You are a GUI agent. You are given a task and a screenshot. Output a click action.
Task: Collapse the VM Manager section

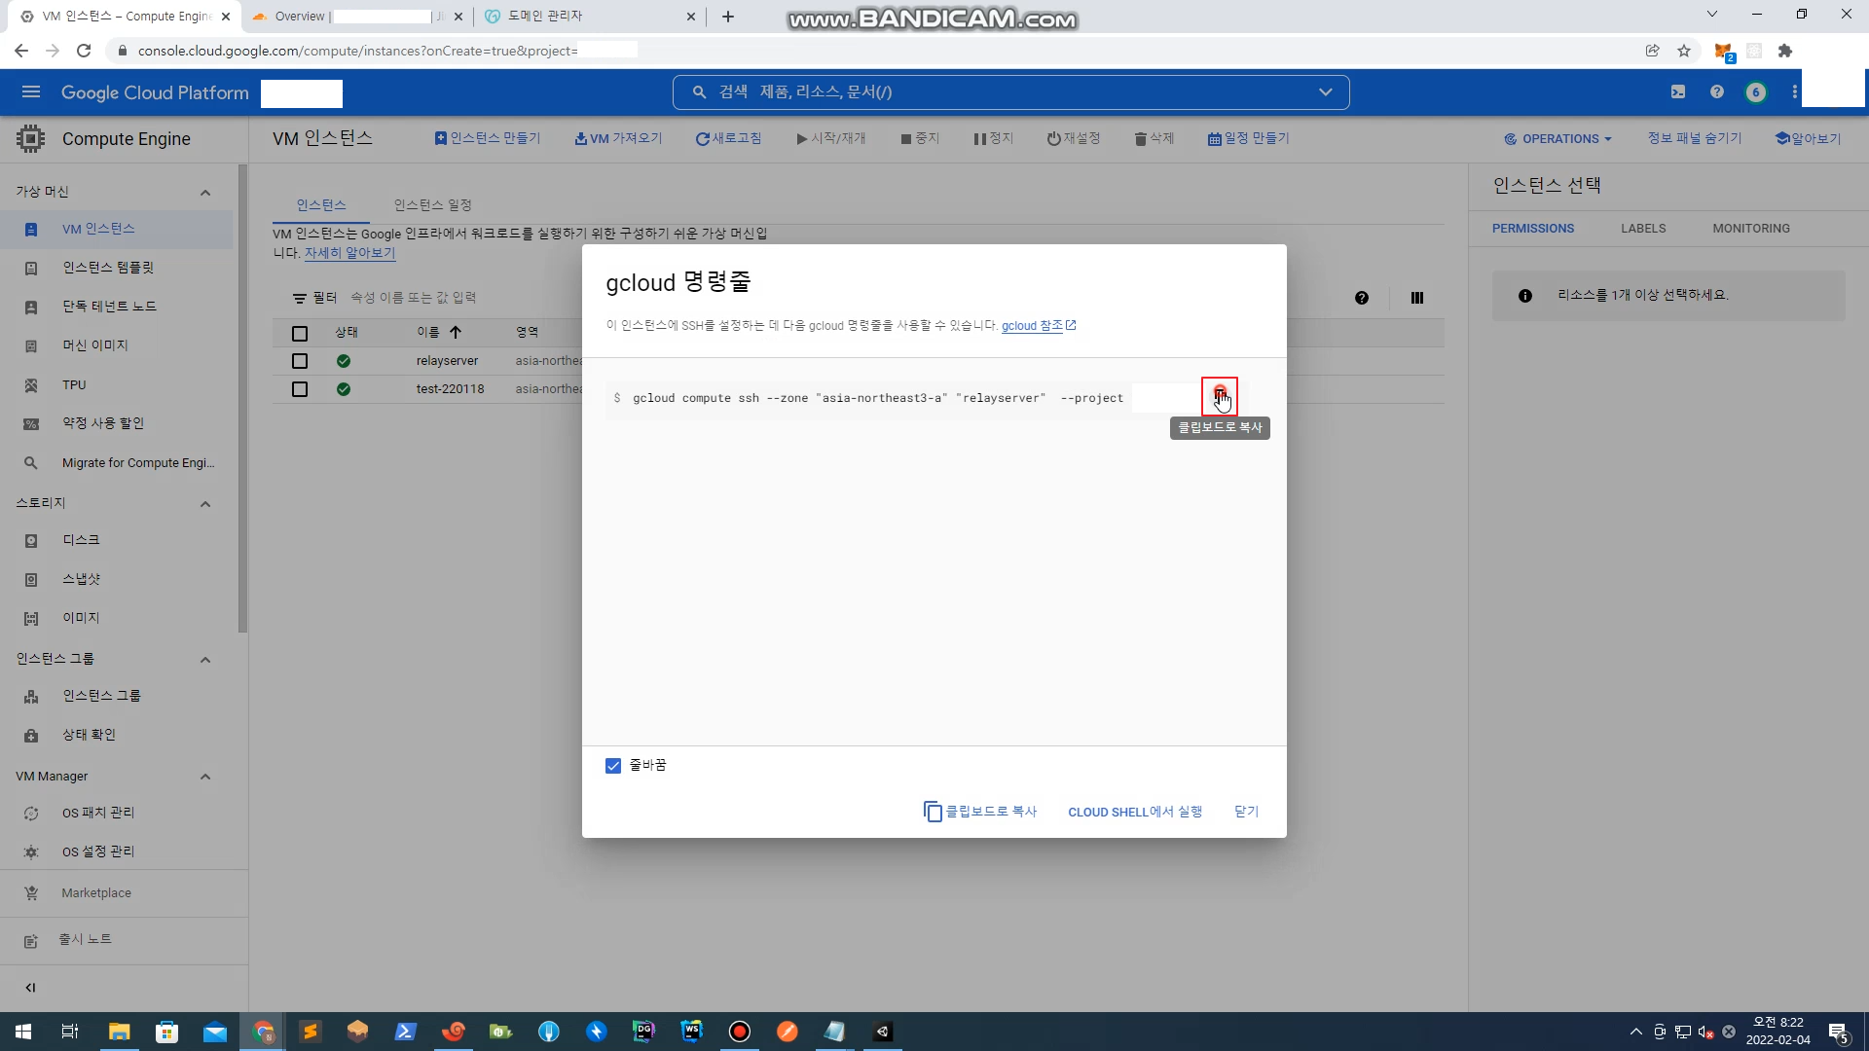205,777
